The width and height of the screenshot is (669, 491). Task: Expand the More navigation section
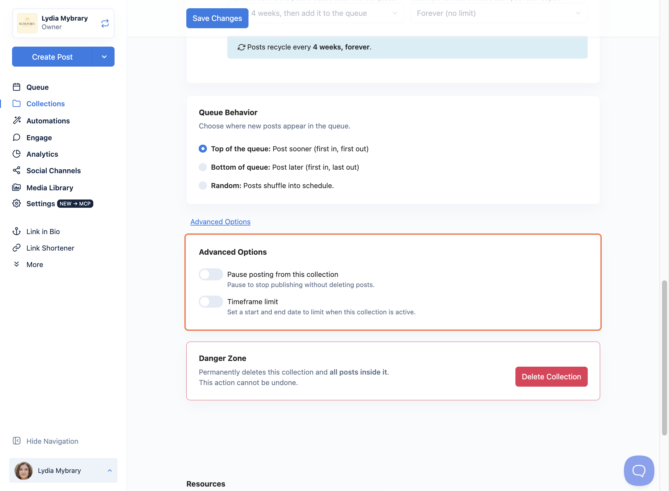point(35,265)
